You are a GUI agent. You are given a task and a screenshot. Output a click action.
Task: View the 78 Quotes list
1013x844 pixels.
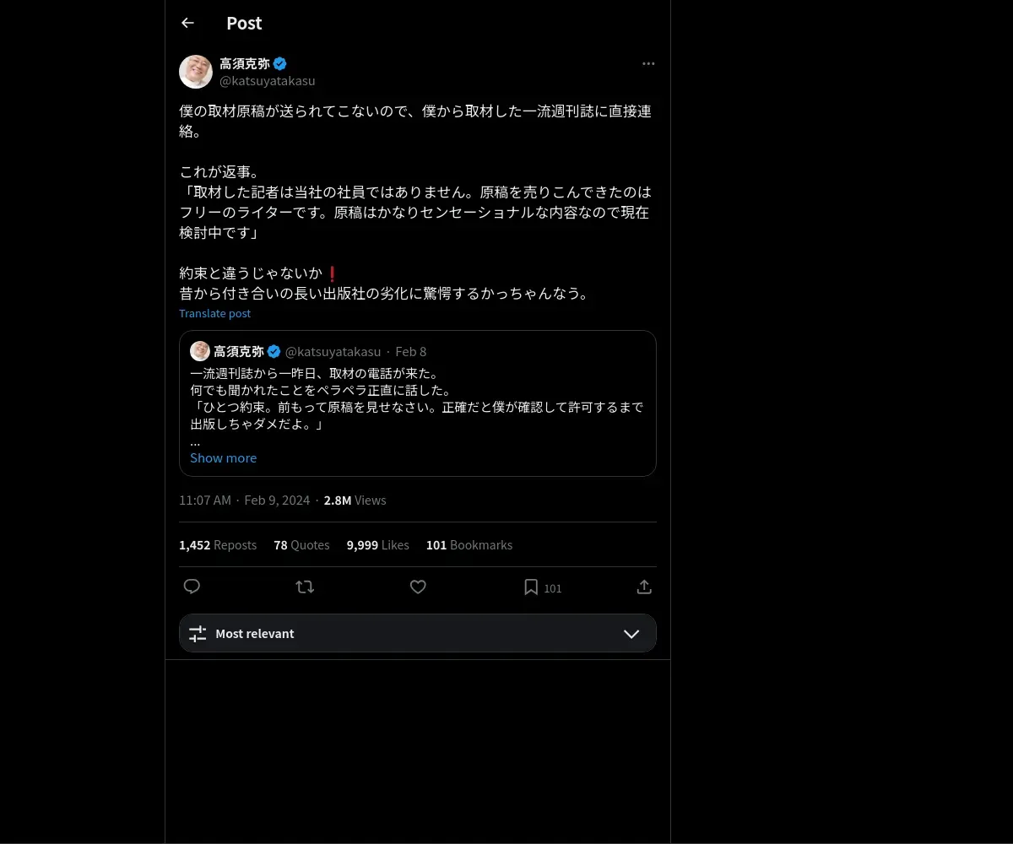click(x=301, y=545)
